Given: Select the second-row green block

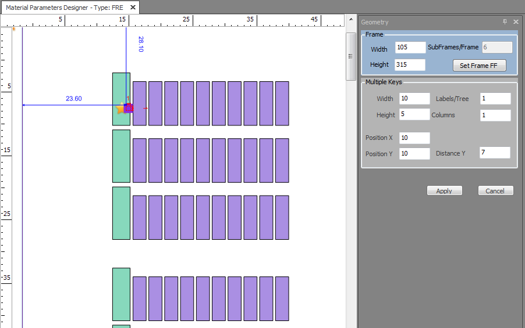Looking at the screenshot, I should tap(121, 156).
